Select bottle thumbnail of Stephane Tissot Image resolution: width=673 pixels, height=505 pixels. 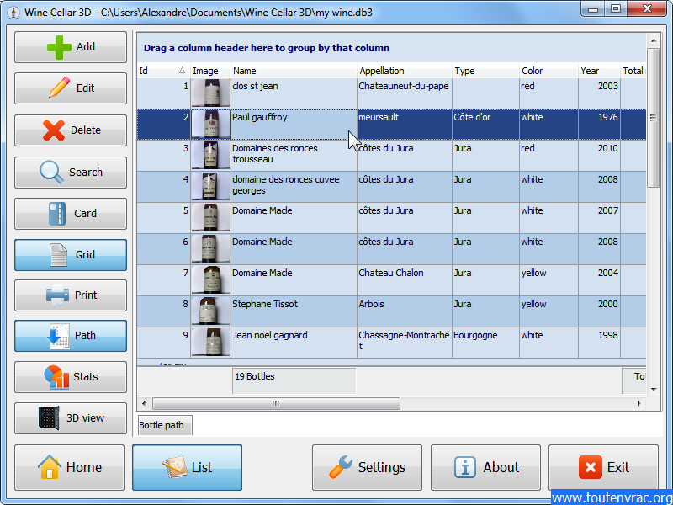[x=210, y=311]
